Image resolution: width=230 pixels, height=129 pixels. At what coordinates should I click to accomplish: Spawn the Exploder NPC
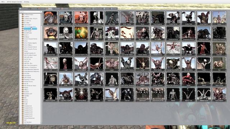(112, 49)
